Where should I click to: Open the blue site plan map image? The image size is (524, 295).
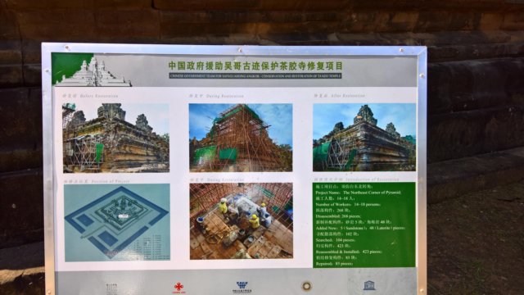tap(117, 222)
